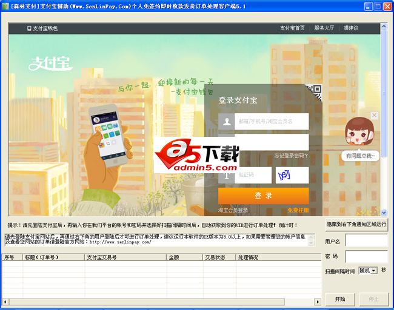Open the 提建议 link
Viewport: 394px width, 310px height.
[x=351, y=28]
